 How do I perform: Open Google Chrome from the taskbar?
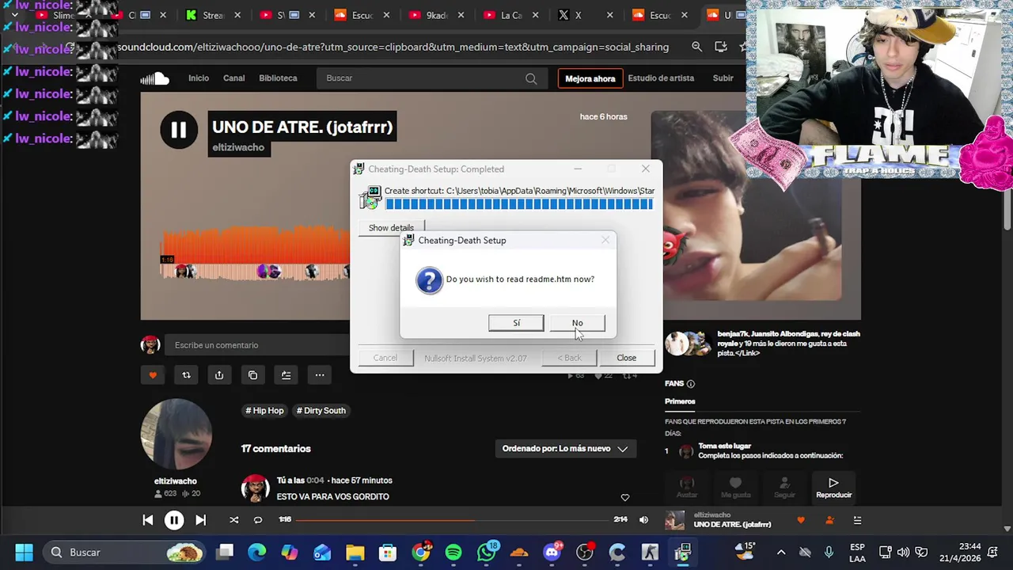420,552
